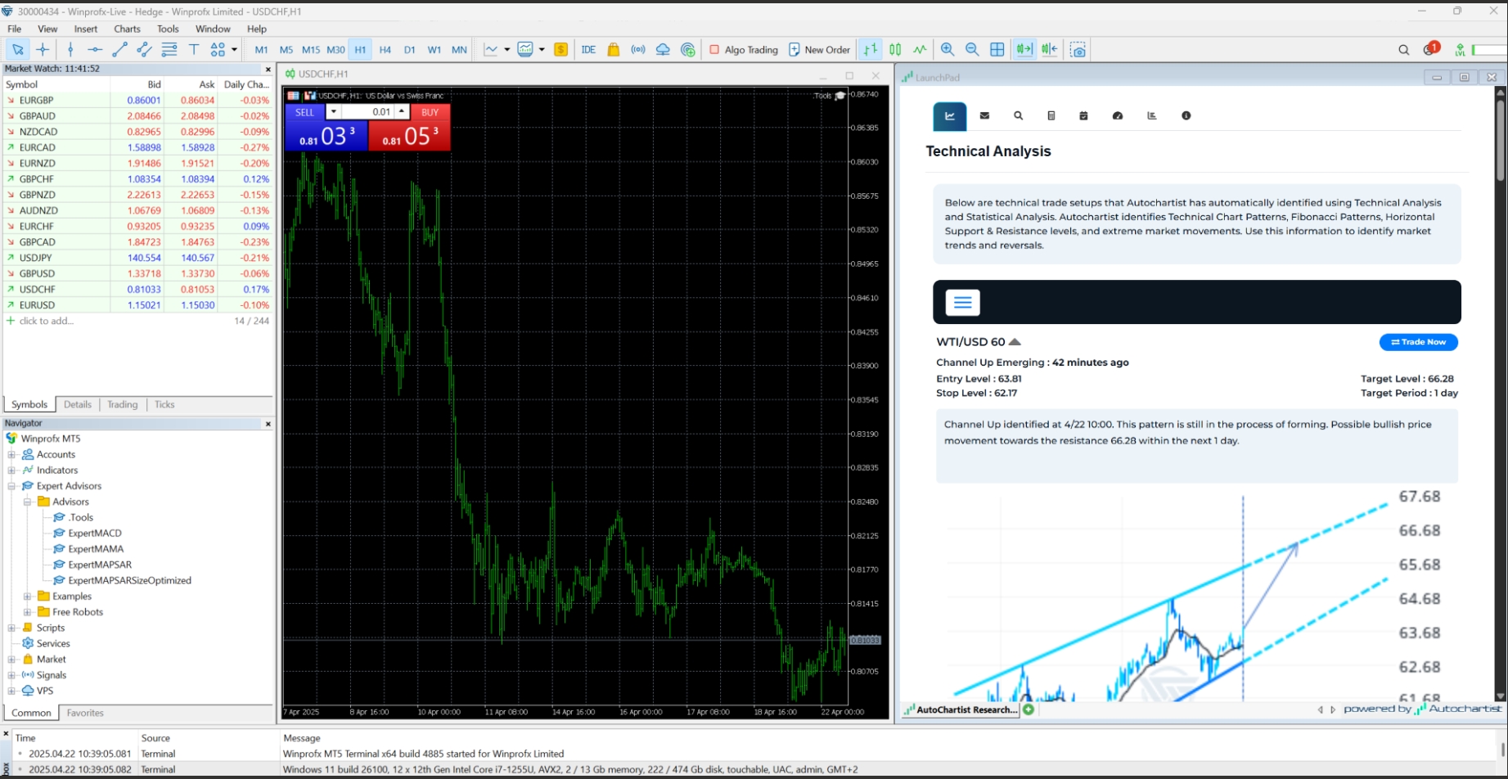The height and width of the screenshot is (779, 1508).
Task: Click the BUY button on USDCHF chart
Action: tap(430, 112)
